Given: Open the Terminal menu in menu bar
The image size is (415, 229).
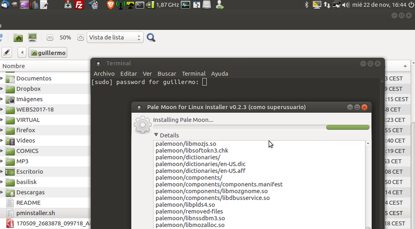Looking at the screenshot, I should [193, 74].
